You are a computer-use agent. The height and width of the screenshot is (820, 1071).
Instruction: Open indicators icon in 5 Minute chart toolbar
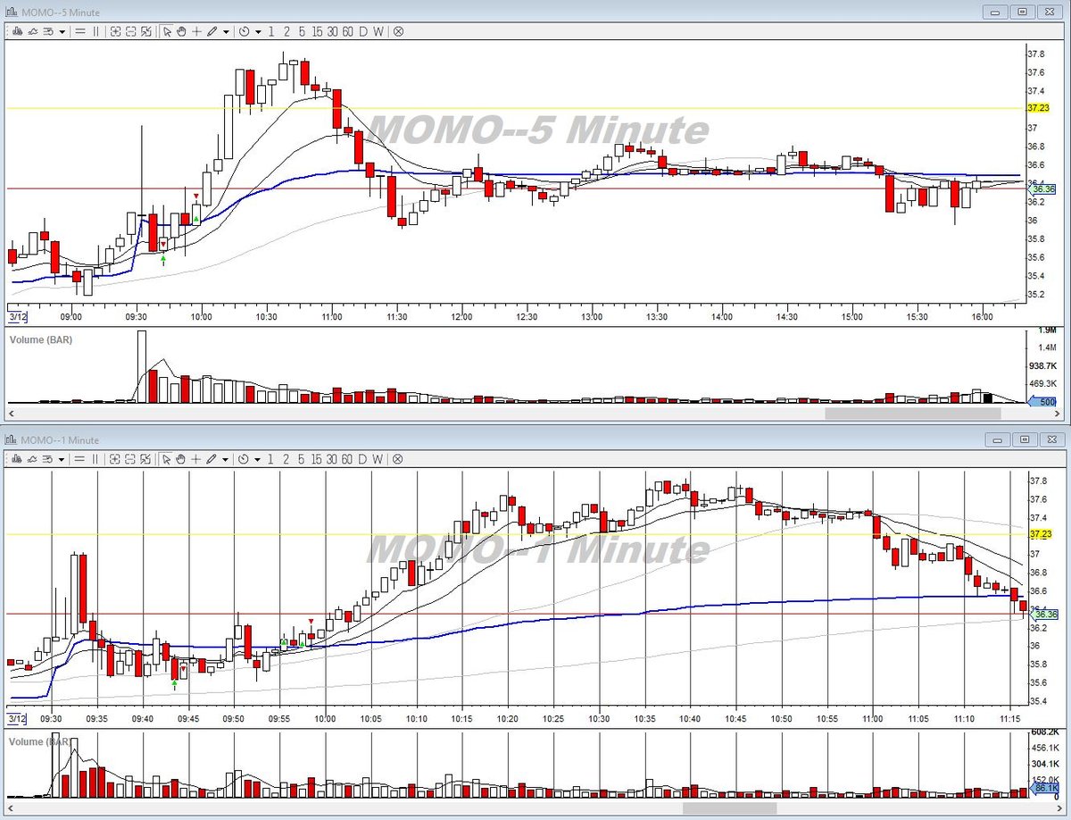pyautogui.click(x=32, y=31)
